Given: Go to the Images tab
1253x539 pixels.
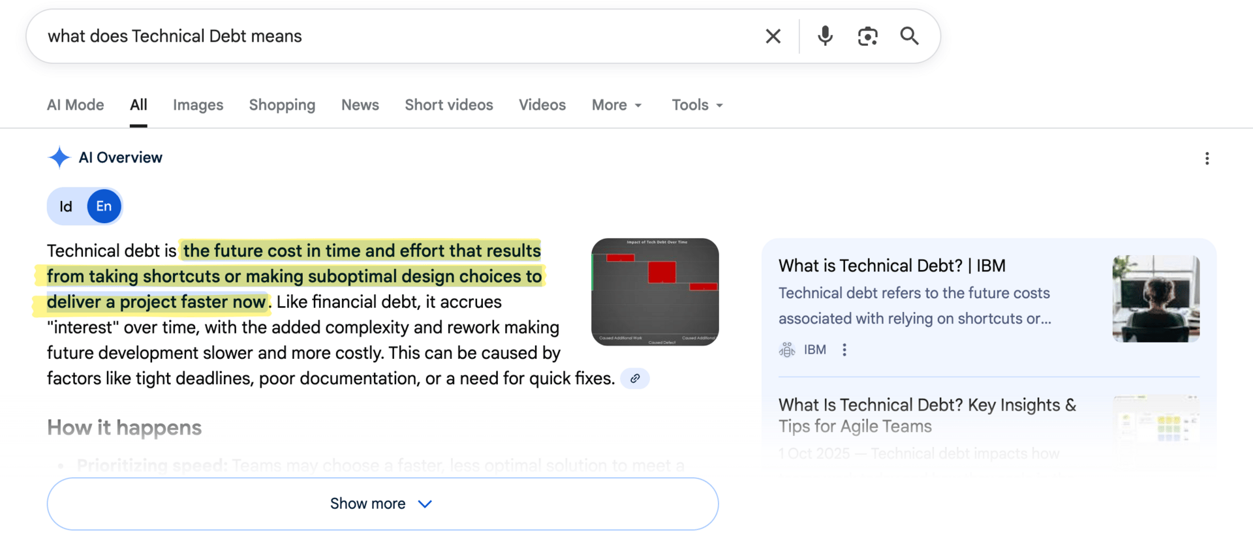Looking at the screenshot, I should [x=198, y=105].
